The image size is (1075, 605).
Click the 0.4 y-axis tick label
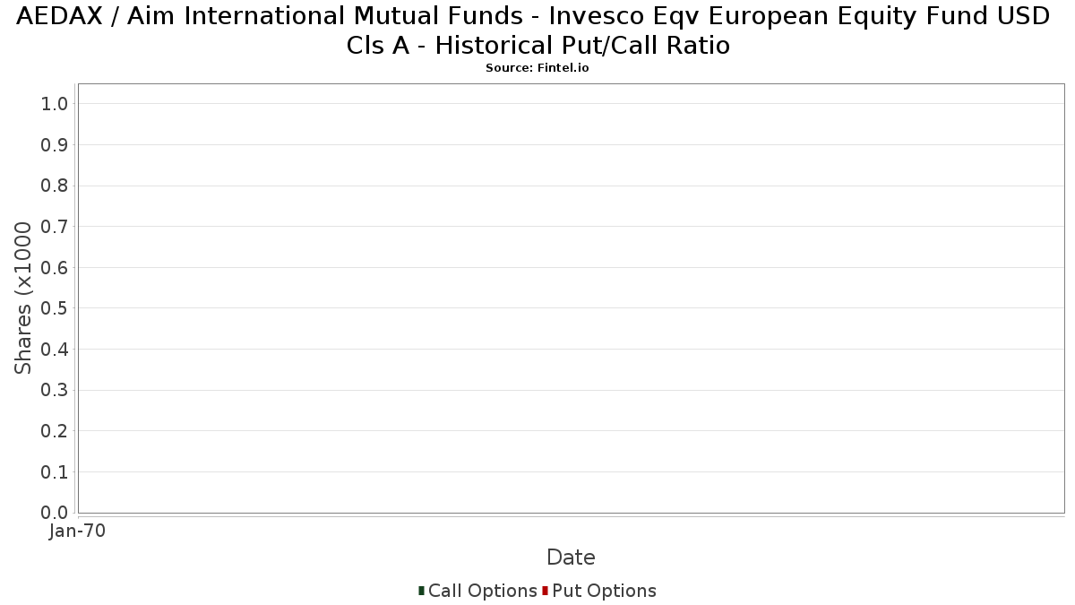(55, 350)
